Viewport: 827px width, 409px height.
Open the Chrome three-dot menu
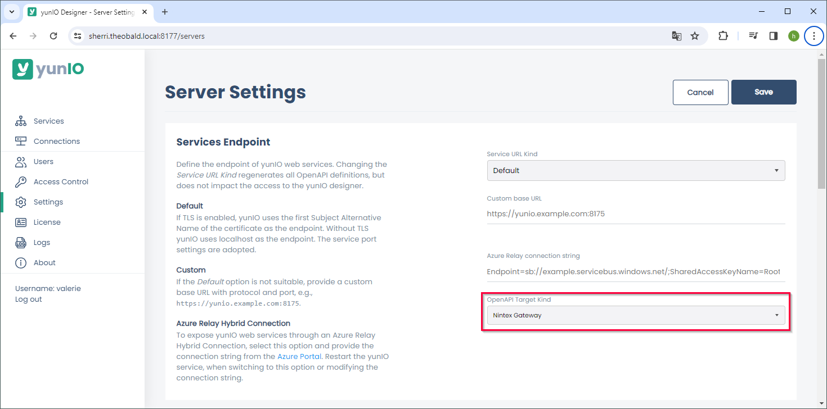[x=814, y=35]
